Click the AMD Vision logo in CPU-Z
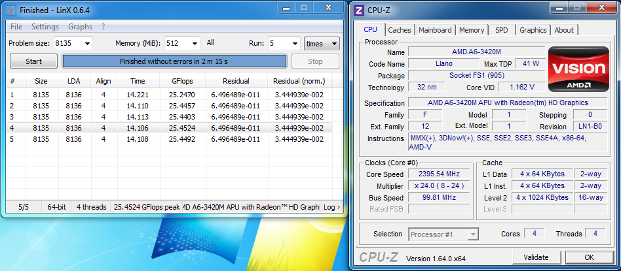 (578, 69)
